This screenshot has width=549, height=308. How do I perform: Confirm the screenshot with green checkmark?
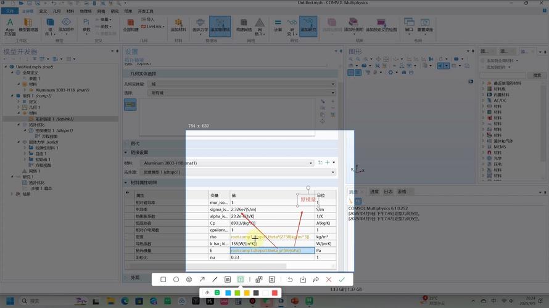[x=342, y=280]
